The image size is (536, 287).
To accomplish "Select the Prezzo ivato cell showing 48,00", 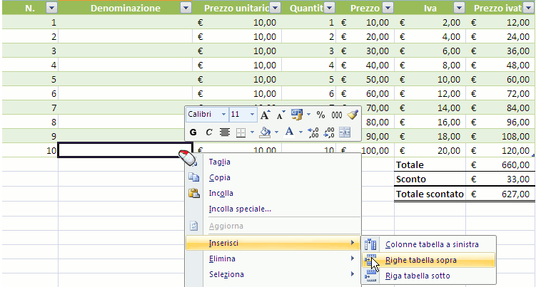I will 500,65.
